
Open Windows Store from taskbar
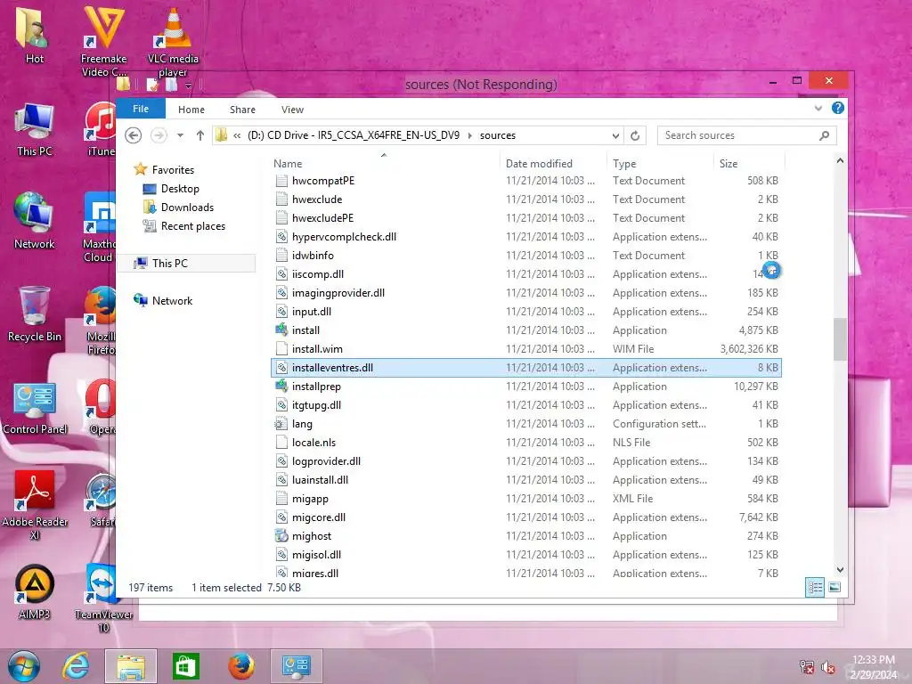pyautogui.click(x=185, y=666)
